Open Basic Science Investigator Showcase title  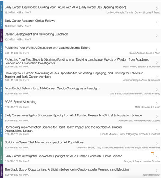pos(63,156)
